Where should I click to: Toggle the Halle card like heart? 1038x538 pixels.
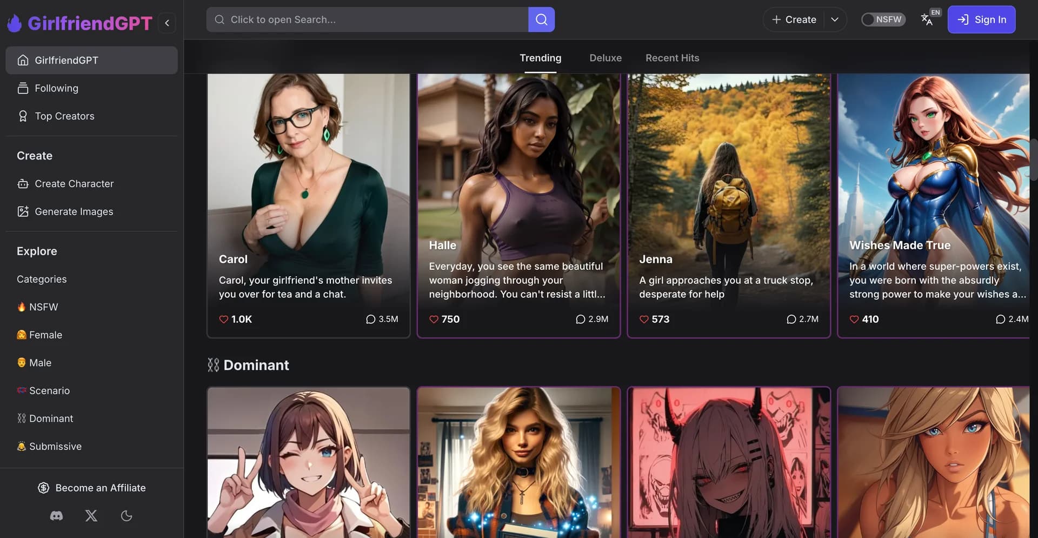[434, 319]
